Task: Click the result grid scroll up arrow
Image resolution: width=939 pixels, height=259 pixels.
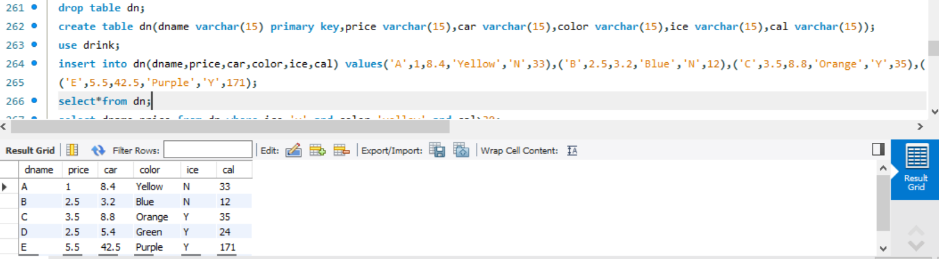Action: pyautogui.click(x=883, y=168)
